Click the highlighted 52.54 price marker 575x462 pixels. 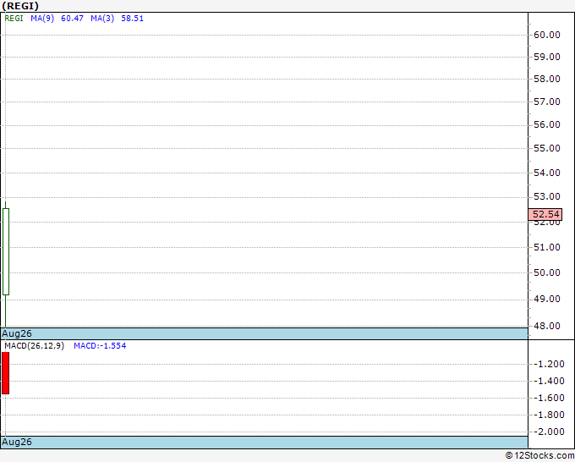click(545, 214)
